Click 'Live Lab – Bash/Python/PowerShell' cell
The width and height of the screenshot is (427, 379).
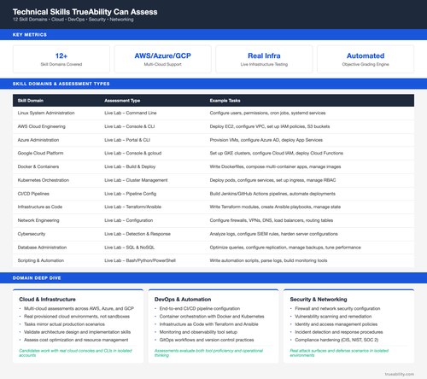tap(140, 260)
